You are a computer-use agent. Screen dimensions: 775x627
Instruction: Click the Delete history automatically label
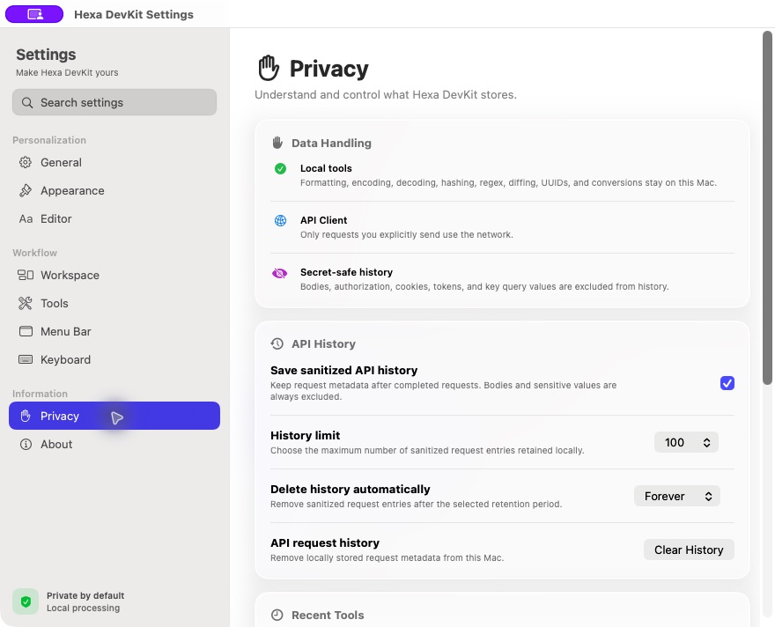(350, 489)
